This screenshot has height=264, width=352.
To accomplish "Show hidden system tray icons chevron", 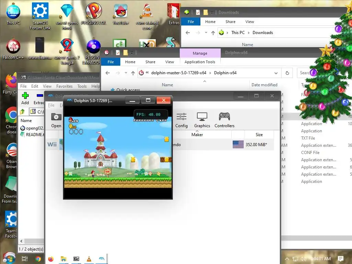I will 287,259.
